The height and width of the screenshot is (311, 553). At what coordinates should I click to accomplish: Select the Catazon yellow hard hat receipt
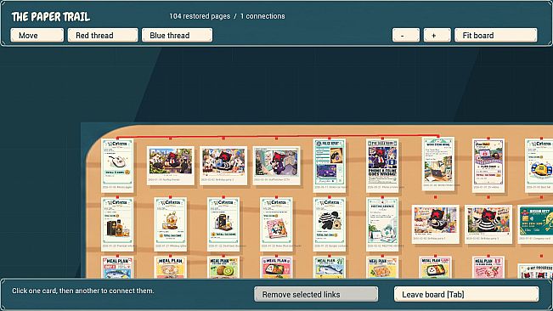pyautogui.click(x=539, y=166)
